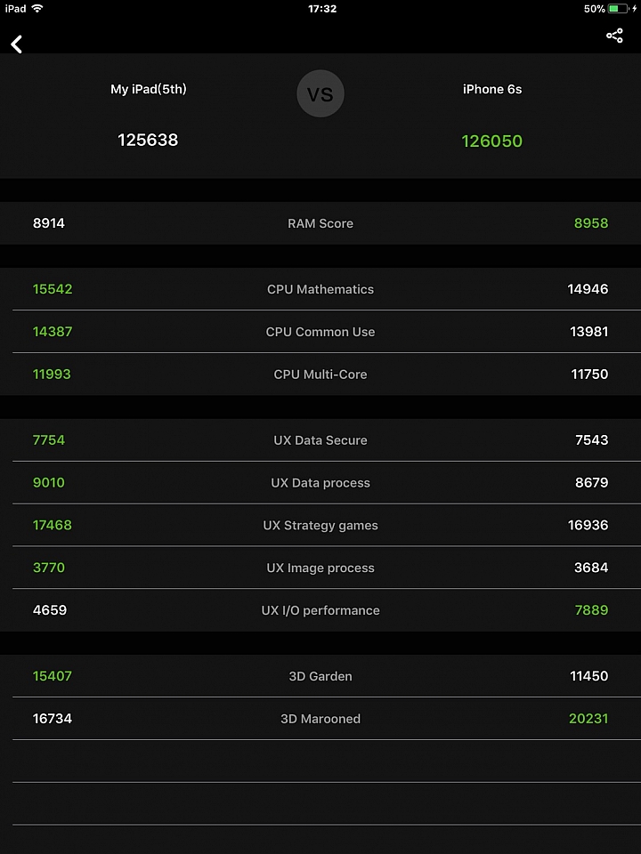Open the RAM Score row
641x854 pixels.
(320, 223)
